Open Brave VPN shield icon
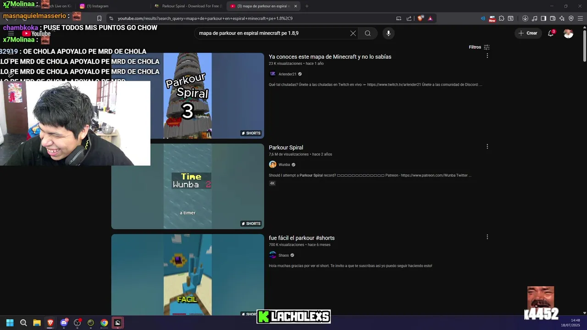587x330 pixels. 571,18
